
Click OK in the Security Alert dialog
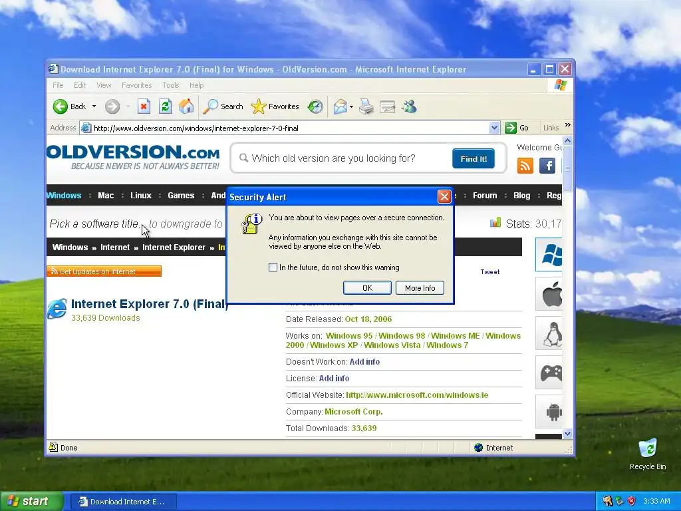[367, 287]
